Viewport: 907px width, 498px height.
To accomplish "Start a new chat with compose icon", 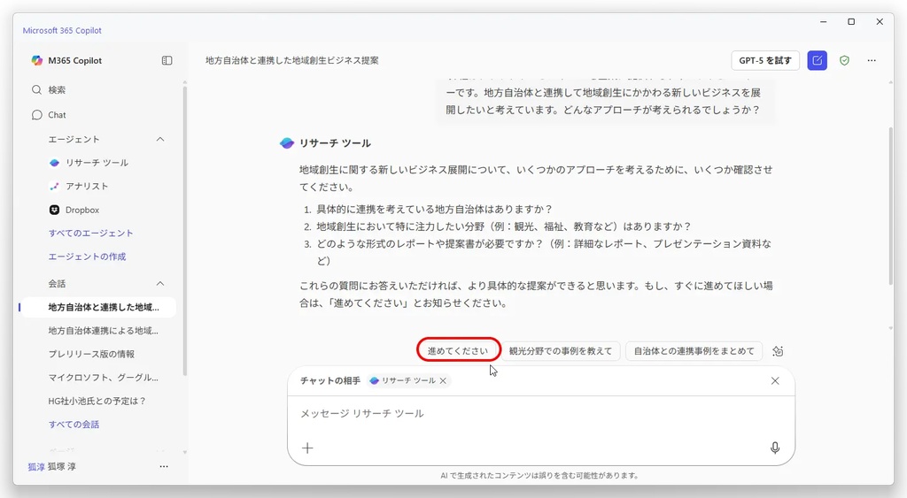I will click(x=817, y=61).
